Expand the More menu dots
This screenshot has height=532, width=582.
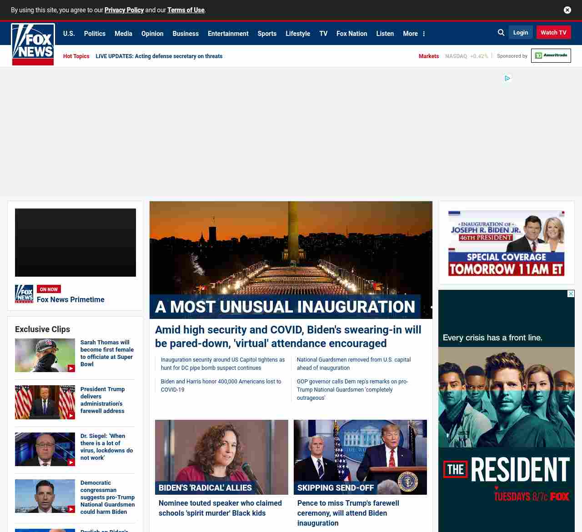424,34
